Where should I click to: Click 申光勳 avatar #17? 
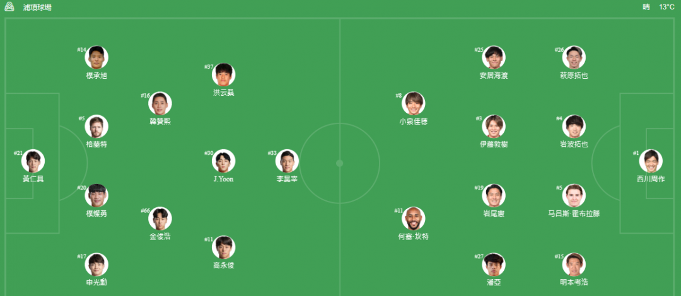pos(96,265)
